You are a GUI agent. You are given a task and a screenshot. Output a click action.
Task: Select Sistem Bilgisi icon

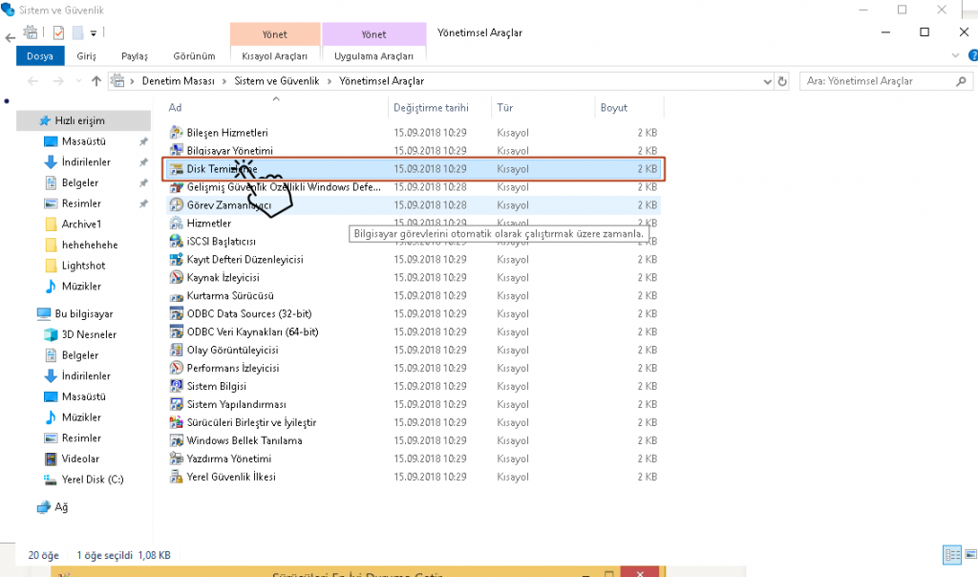click(x=177, y=386)
